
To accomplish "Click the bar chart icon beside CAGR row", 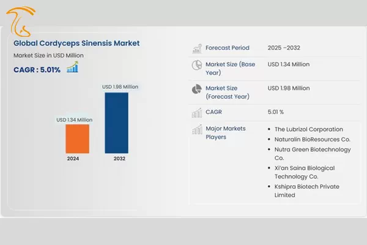I will click(x=197, y=113).
